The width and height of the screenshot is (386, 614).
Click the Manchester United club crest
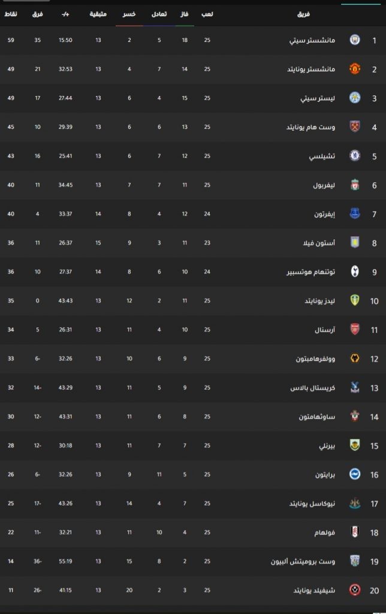[355, 69]
